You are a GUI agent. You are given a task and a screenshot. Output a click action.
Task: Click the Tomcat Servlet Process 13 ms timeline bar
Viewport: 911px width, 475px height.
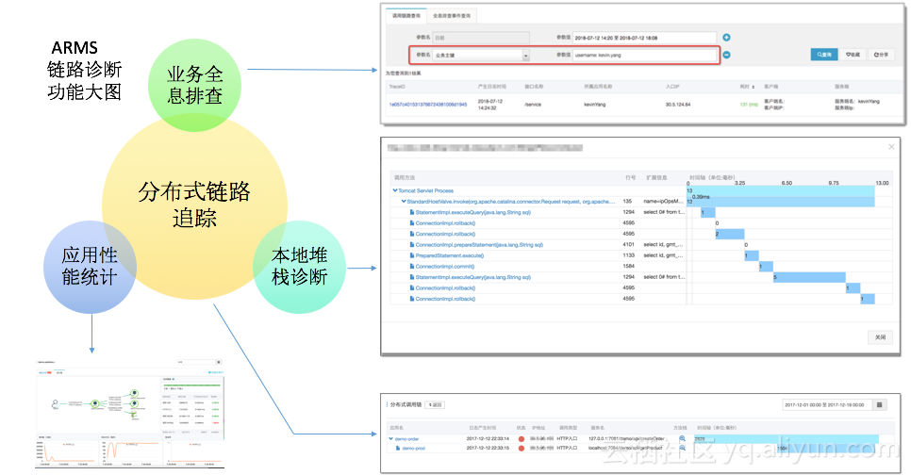pyautogui.click(x=780, y=190)
